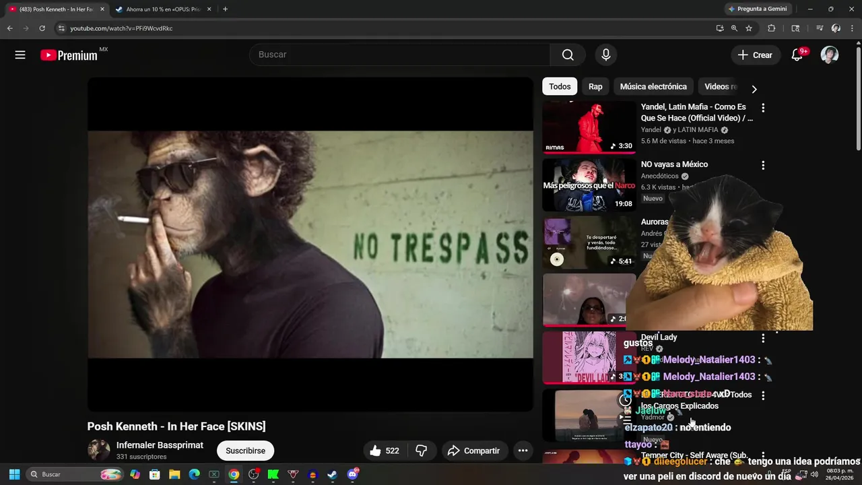Image resolution: width=862 pixels, height=485 pixels.
Task: Reload the page
Action: tap(42, 28)
